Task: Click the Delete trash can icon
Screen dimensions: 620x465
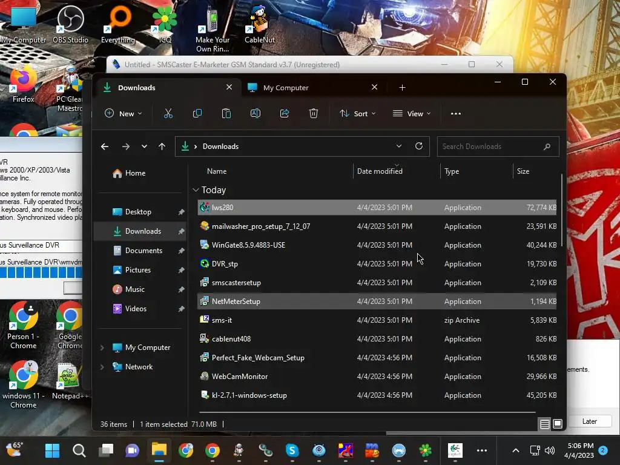Action: [314, 114]
